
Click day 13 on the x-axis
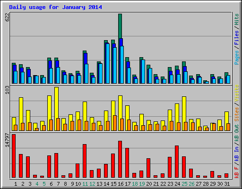coord(99,184)
